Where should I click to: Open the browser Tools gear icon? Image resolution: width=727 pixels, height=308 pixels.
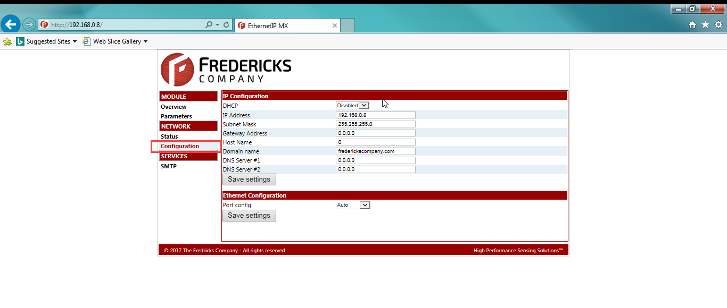(x=718, y=24)
